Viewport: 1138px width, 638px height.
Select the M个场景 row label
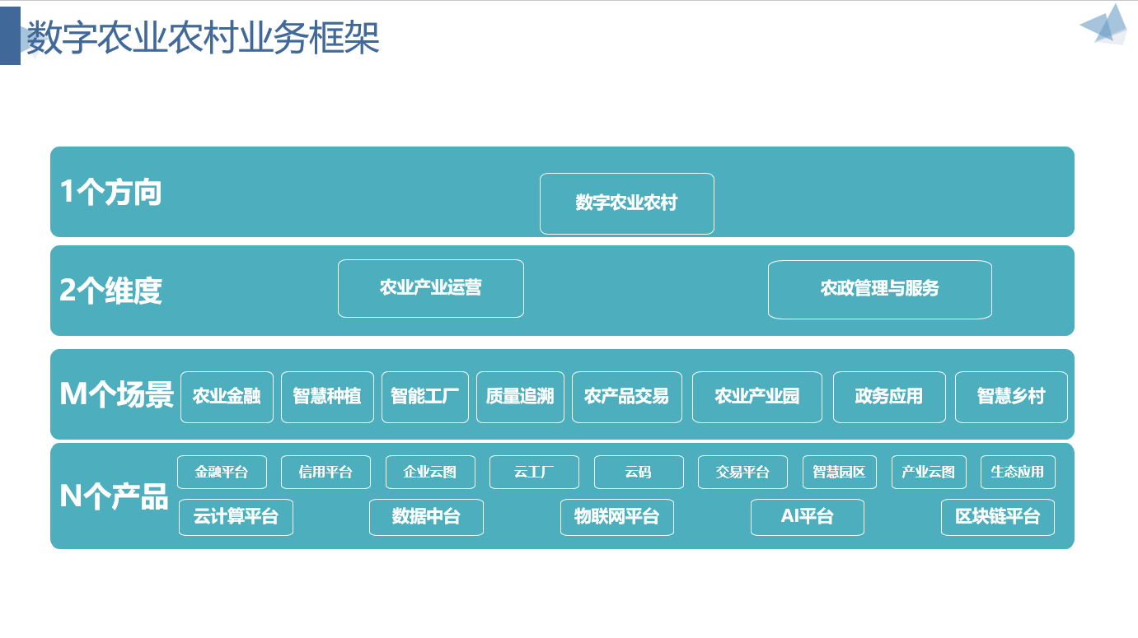pyautogui.click(x=116, y=395)
